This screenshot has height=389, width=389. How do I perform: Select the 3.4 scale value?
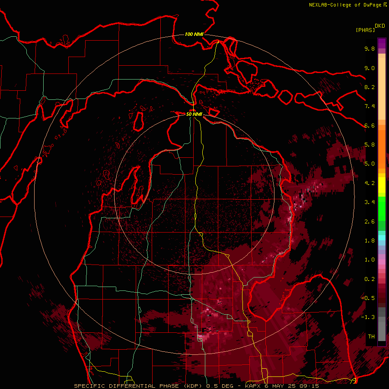click(x=370, y=202)
